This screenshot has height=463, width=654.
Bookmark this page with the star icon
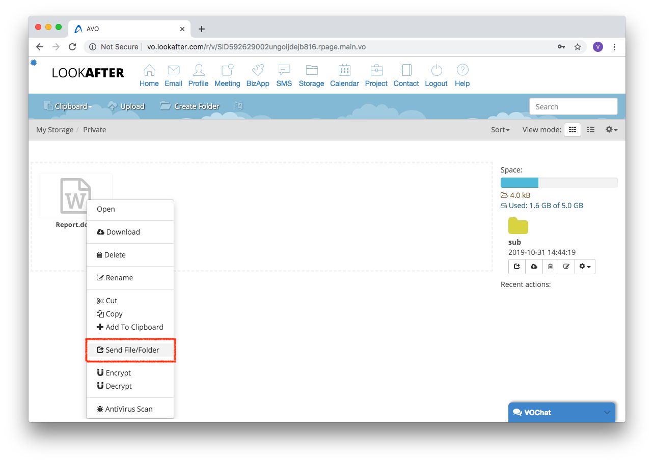578,47
